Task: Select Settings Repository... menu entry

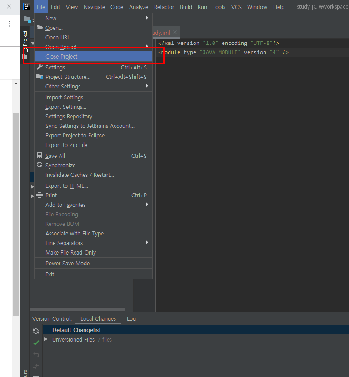Action: 94,117
